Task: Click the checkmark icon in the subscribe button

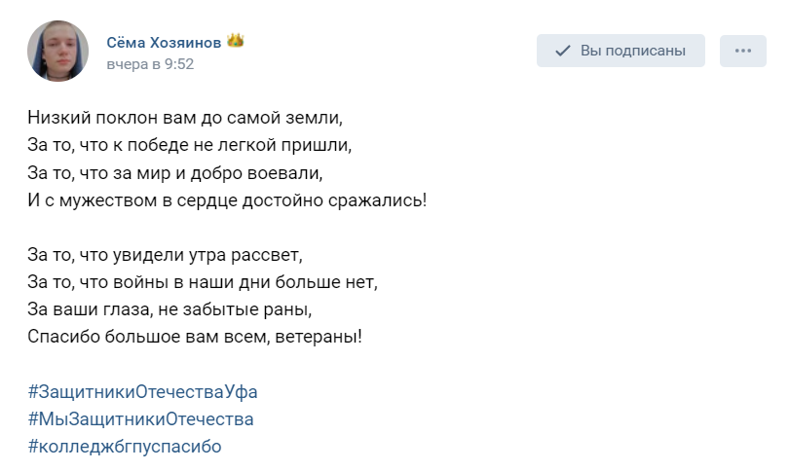Action: (563, 51)
